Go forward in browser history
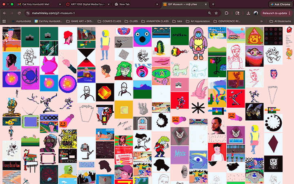The image size is (294, 184). [12, 13]
